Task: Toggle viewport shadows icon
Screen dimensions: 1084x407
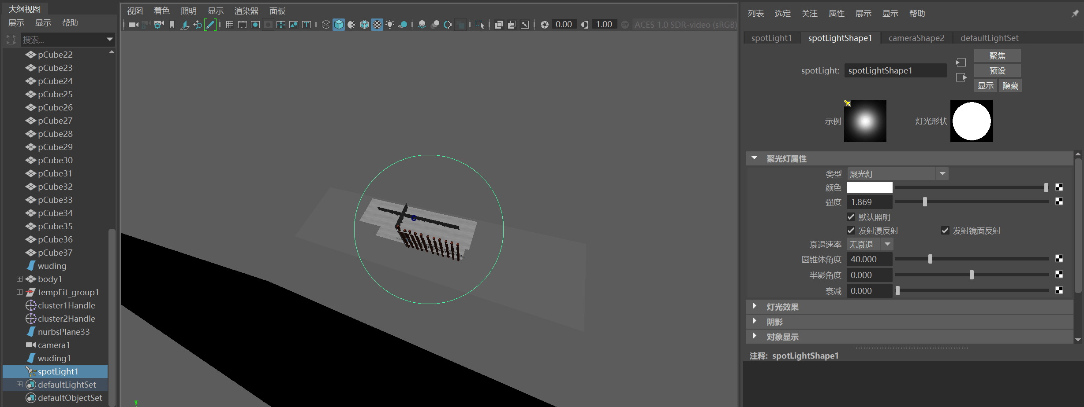Action: tap(403, 25)
